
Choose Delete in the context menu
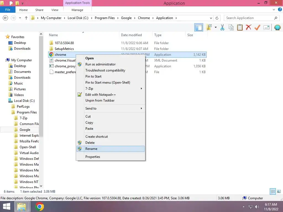pyautogui.click(x=111, y=143)
